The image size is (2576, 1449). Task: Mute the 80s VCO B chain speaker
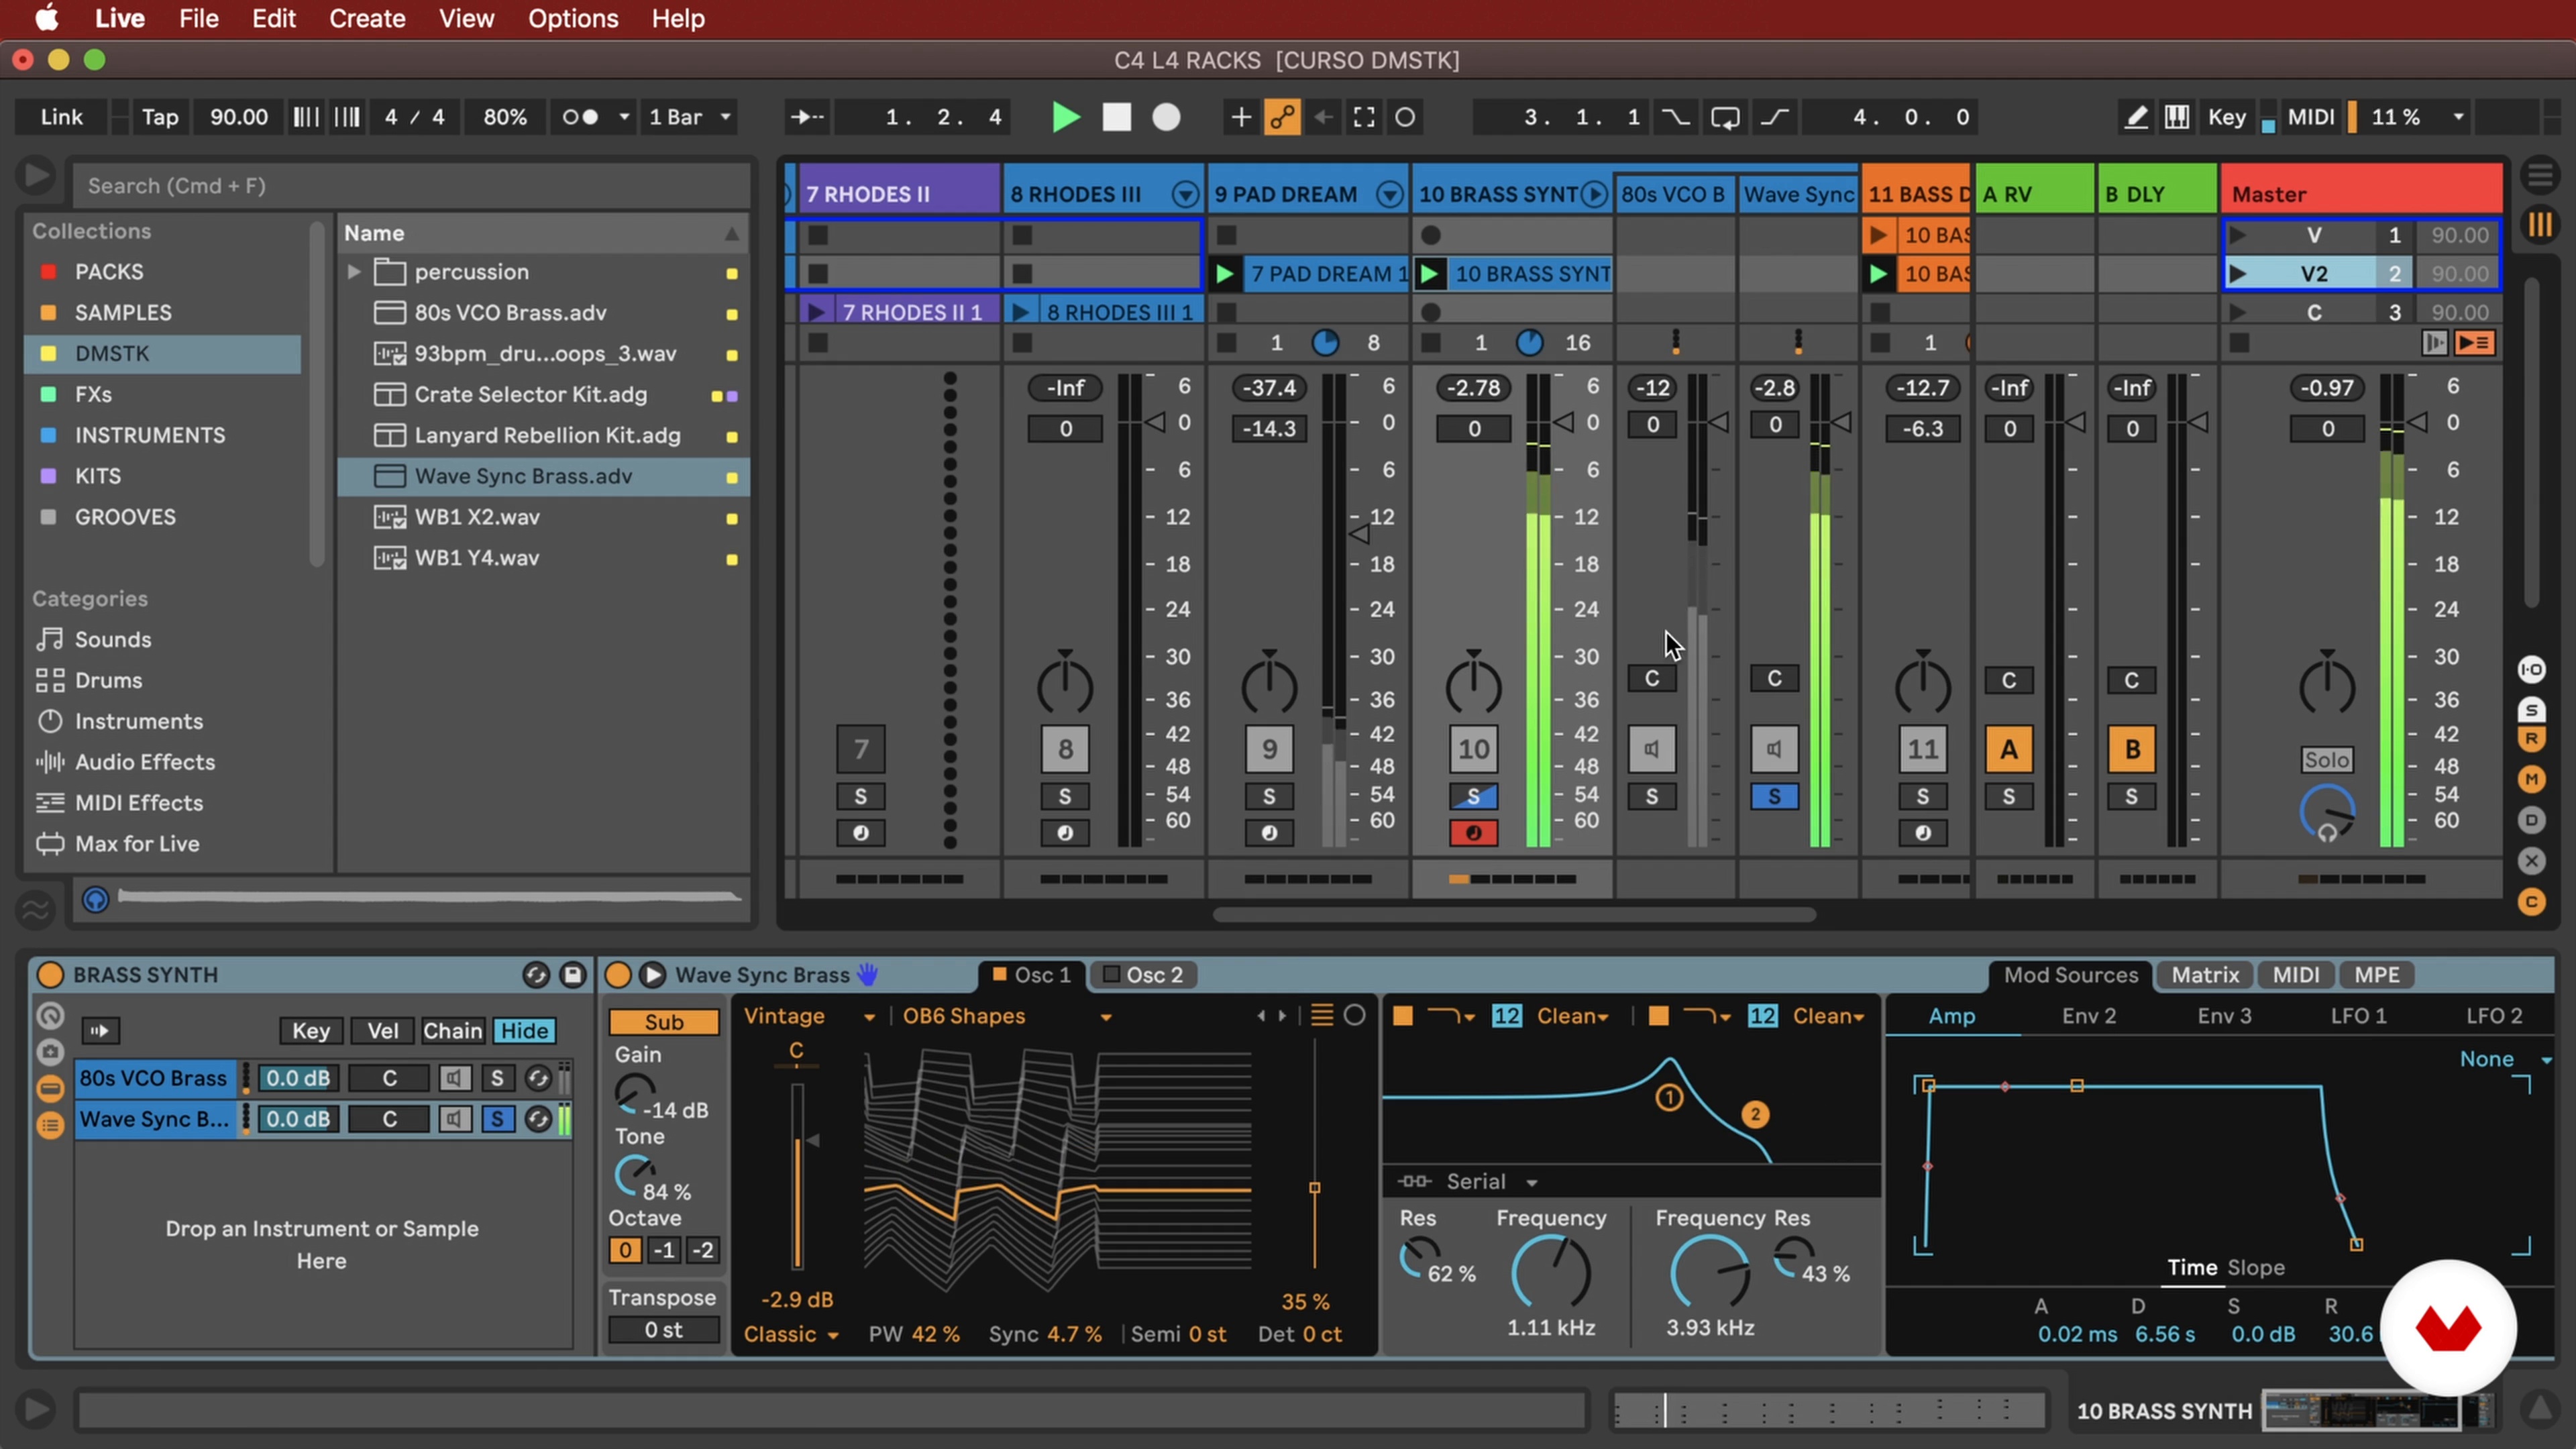(1651, 749)
